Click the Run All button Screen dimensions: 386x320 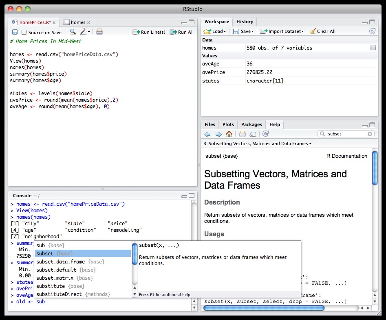(x=182, y=32)
